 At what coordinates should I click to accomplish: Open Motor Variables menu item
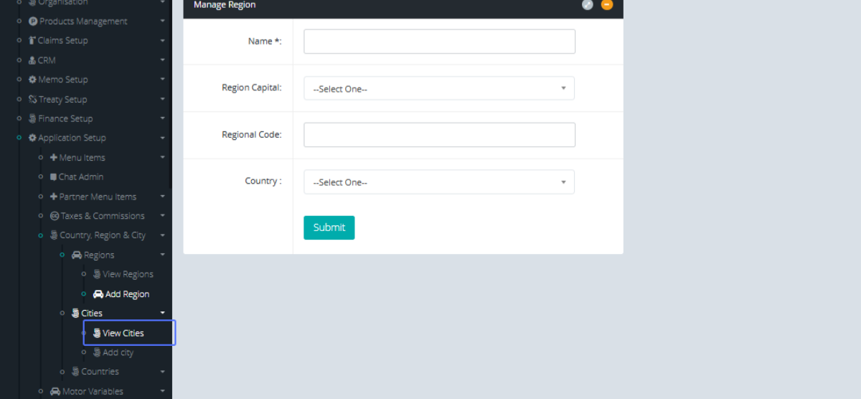click(x=93, y=391)
